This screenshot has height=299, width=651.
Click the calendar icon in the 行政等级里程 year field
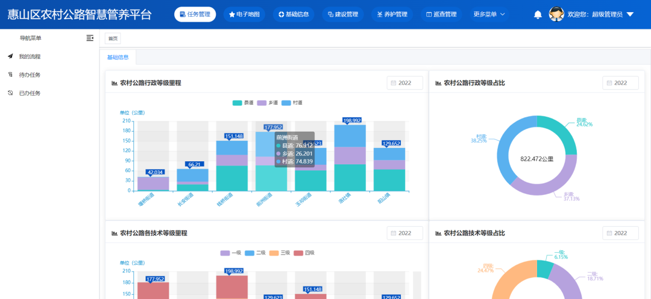point(393,83)
